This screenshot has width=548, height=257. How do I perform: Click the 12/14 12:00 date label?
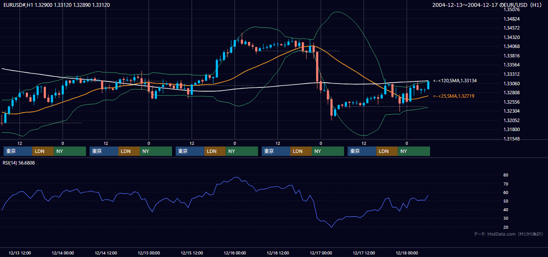[105, 253]
